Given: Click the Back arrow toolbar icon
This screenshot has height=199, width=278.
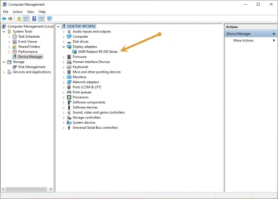Looking at the screenshot, I should (x=4, y=18).
